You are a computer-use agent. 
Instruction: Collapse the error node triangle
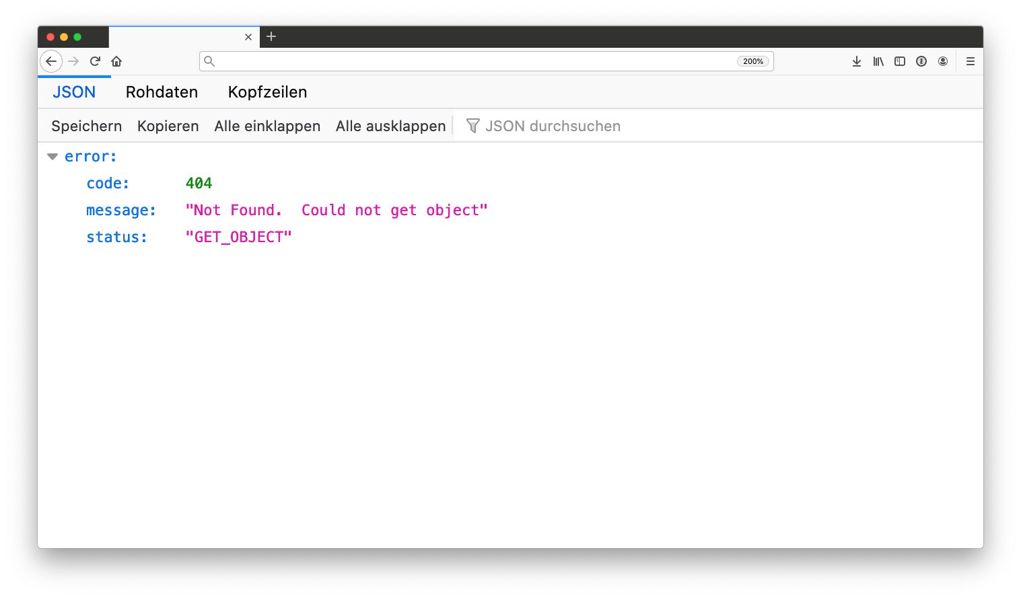[x=52, y=157]
